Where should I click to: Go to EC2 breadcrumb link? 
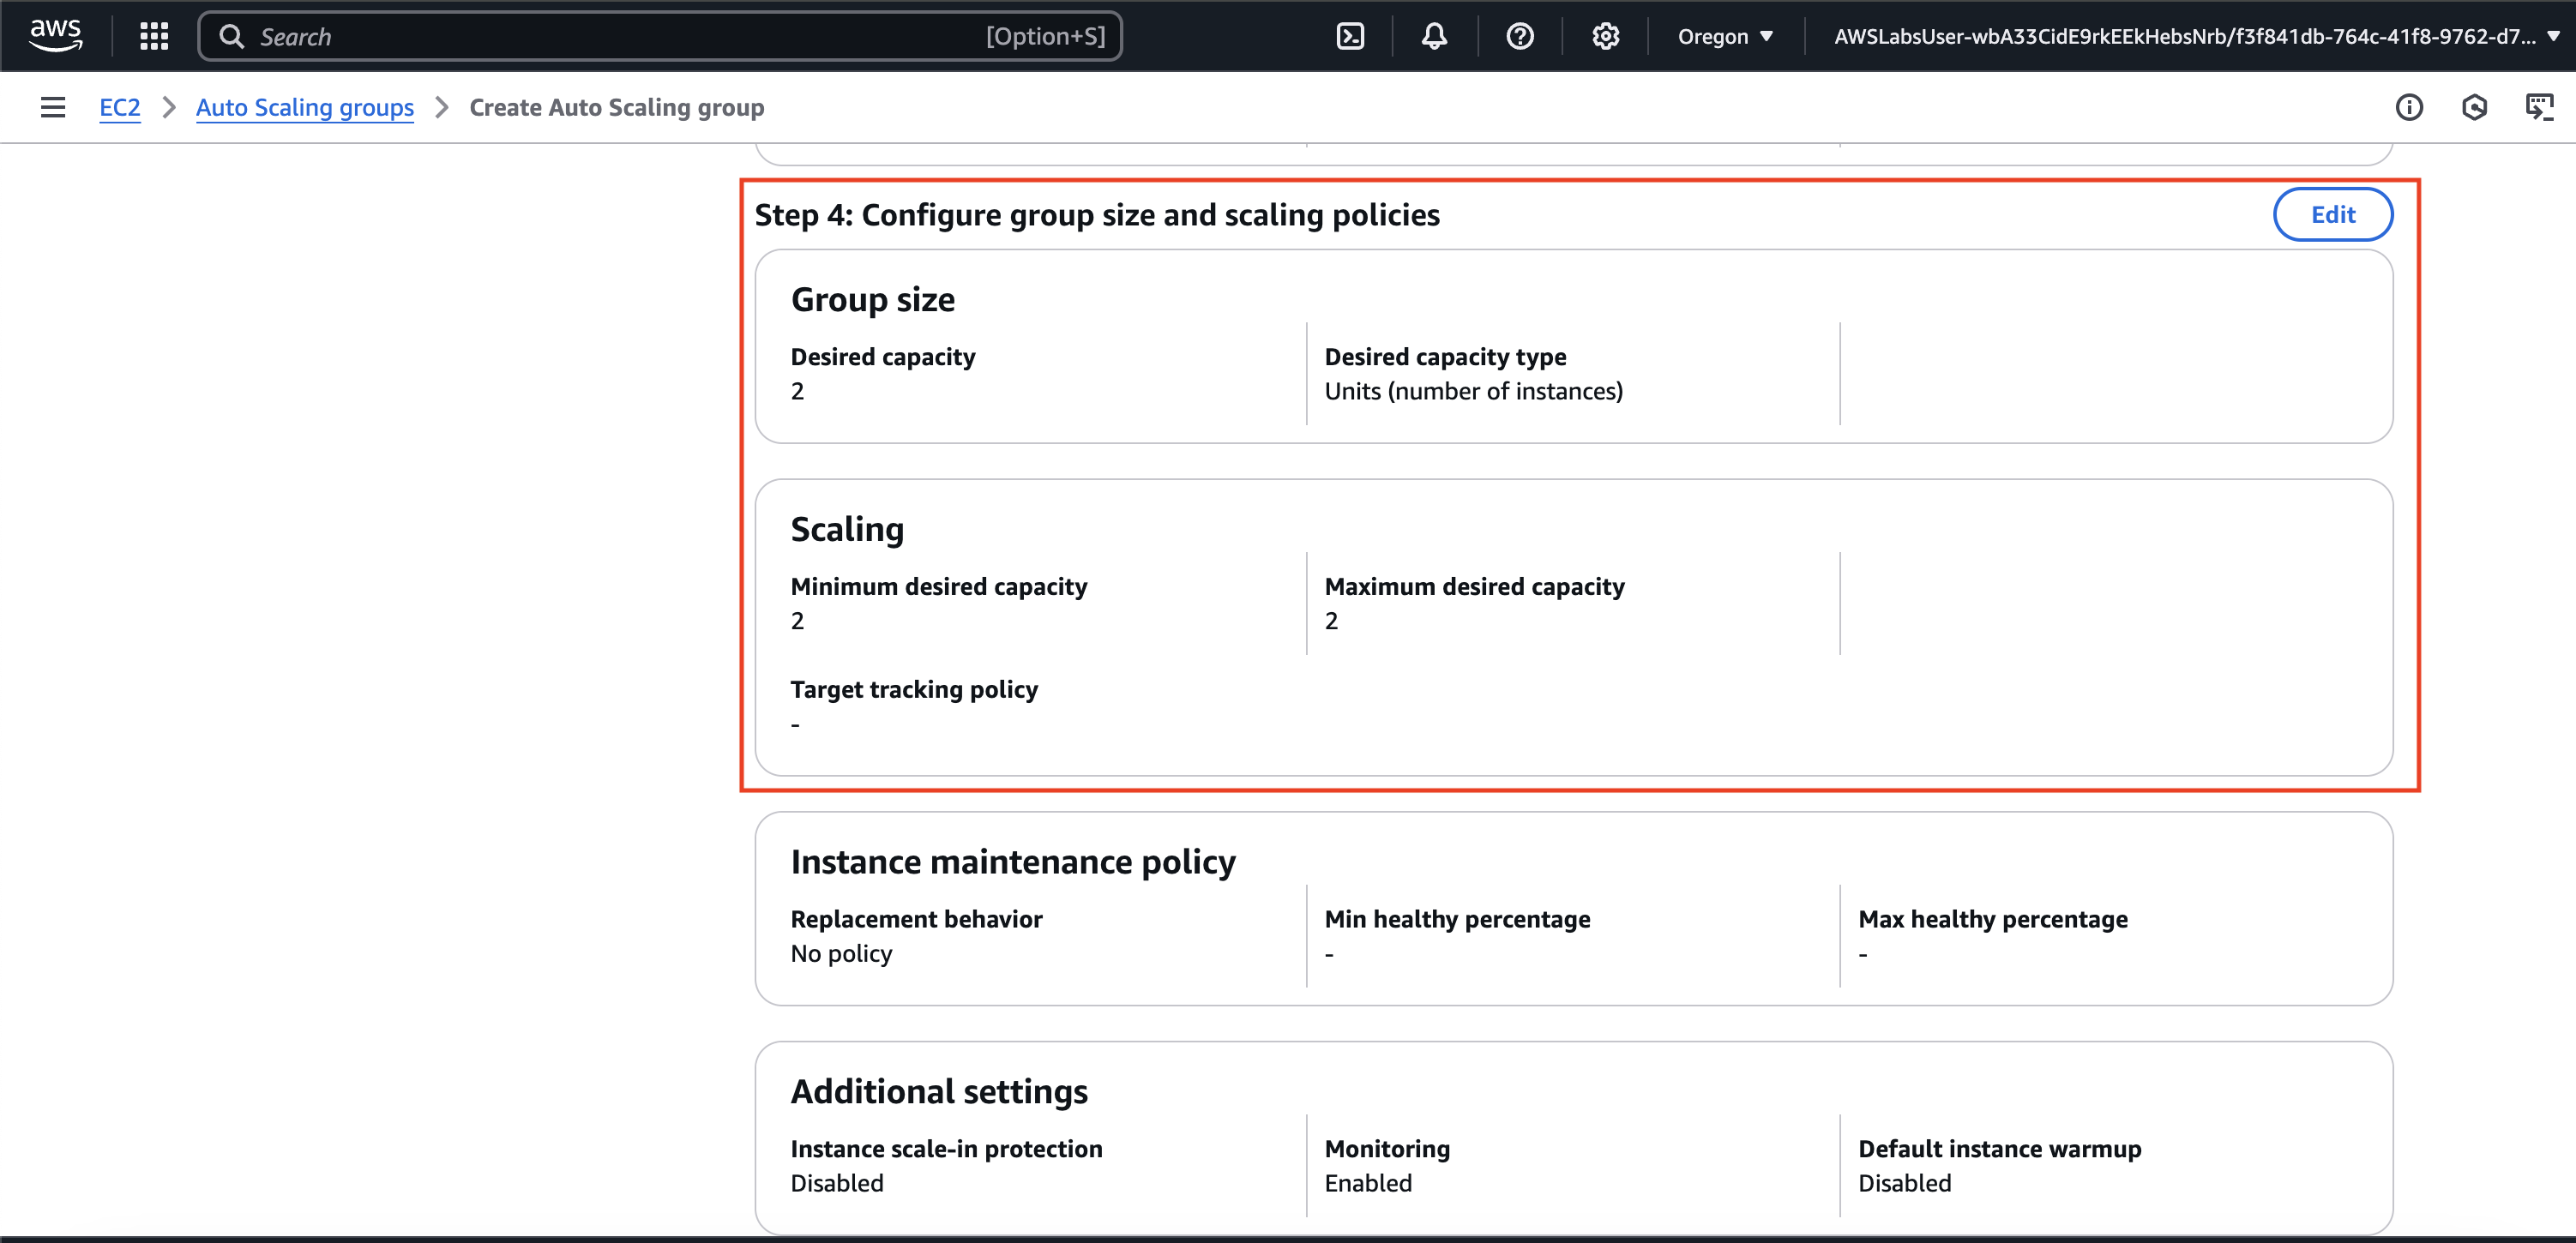tap(119, 107)
